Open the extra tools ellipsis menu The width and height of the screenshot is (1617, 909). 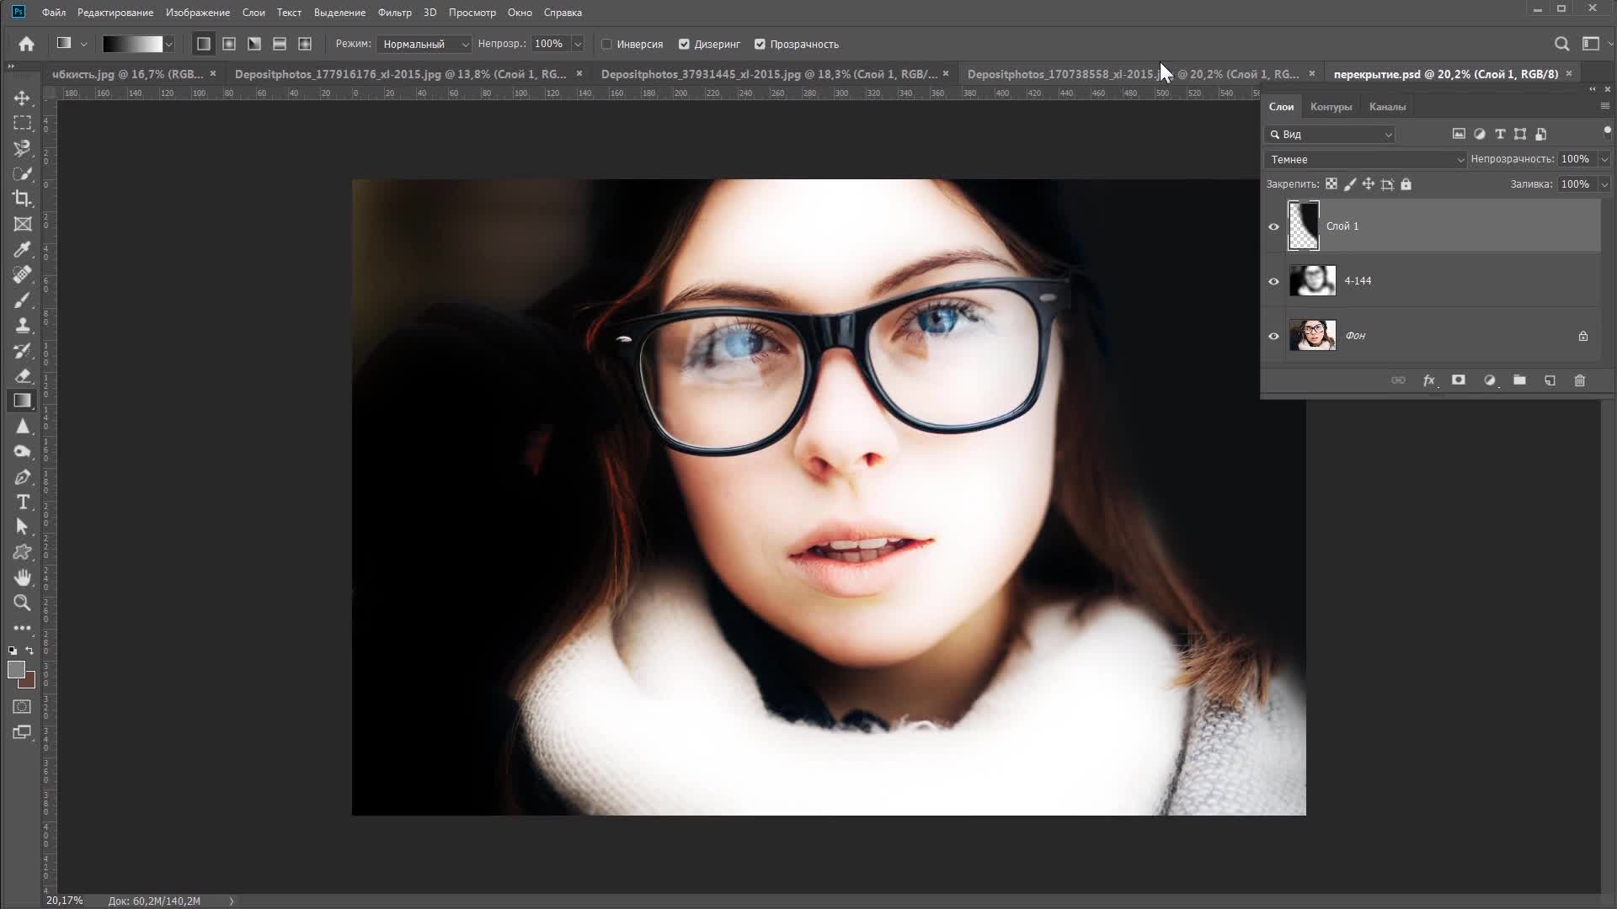pyautogui.click(x=23, y=628)
